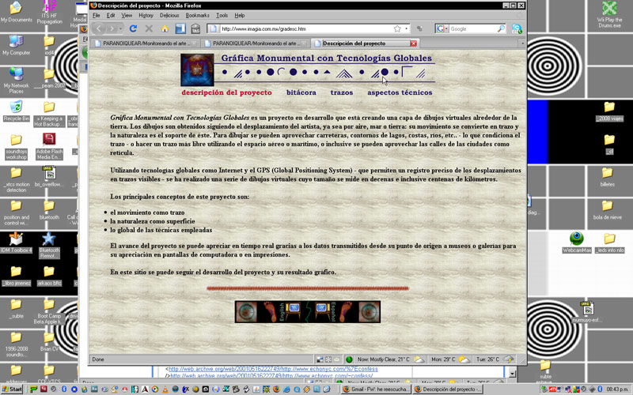
Task: Open the back/forward history dropdown arrow
Action: [121, 28]
